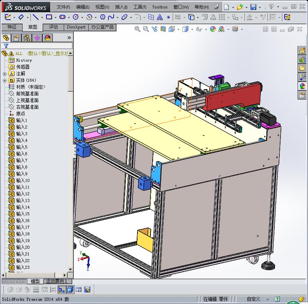
Task: Open the Save button dropdown arrow
Action: pos(260,7)
